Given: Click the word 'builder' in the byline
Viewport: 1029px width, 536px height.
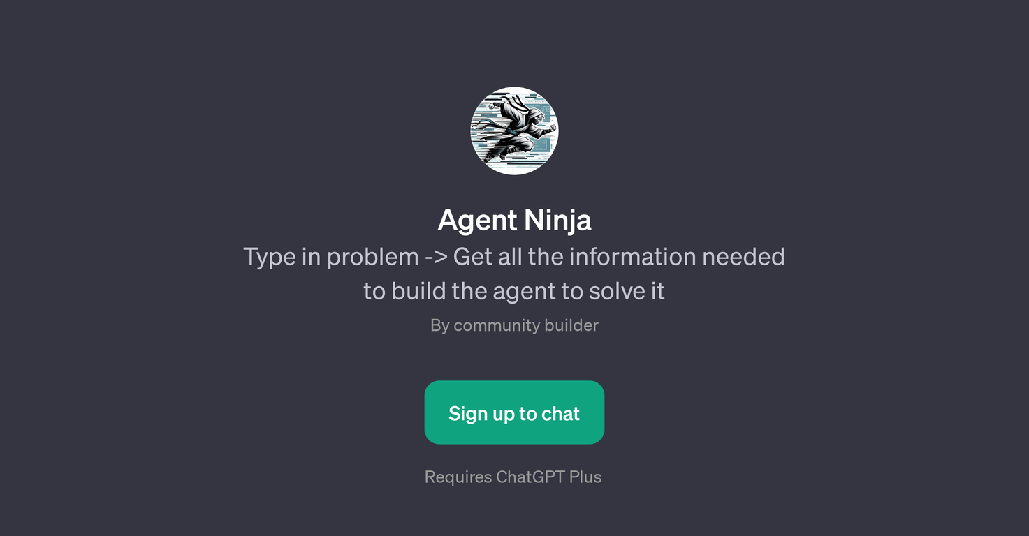Looking at the screenshot, I should pos(571,325).
